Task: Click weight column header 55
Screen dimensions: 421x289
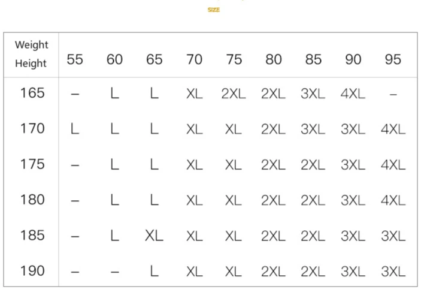Action: [x=75, y=59]
